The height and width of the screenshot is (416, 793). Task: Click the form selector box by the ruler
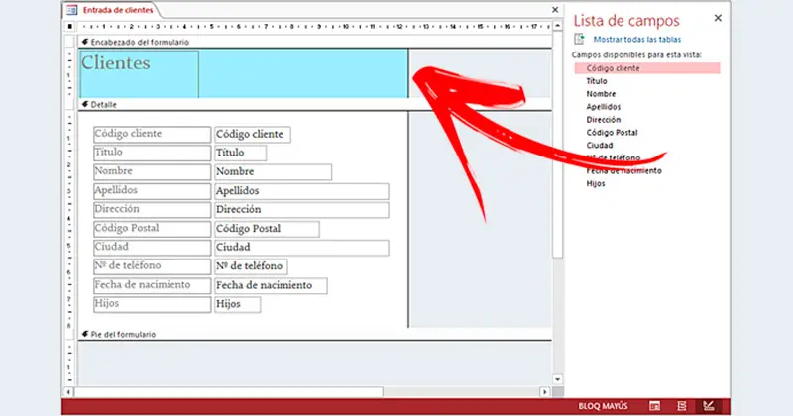point(69,27)
